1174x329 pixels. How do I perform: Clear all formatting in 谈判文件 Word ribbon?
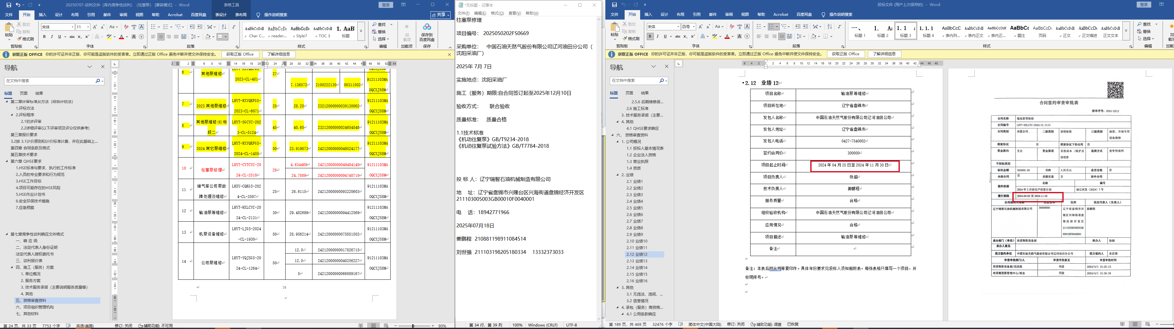click(x=126, y=27)
